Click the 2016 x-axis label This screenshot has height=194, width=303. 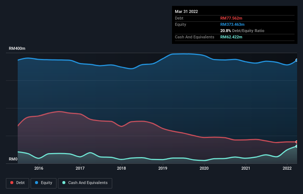39,168
